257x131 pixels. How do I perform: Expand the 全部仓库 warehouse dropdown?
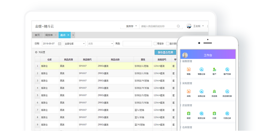click(75, 44)
